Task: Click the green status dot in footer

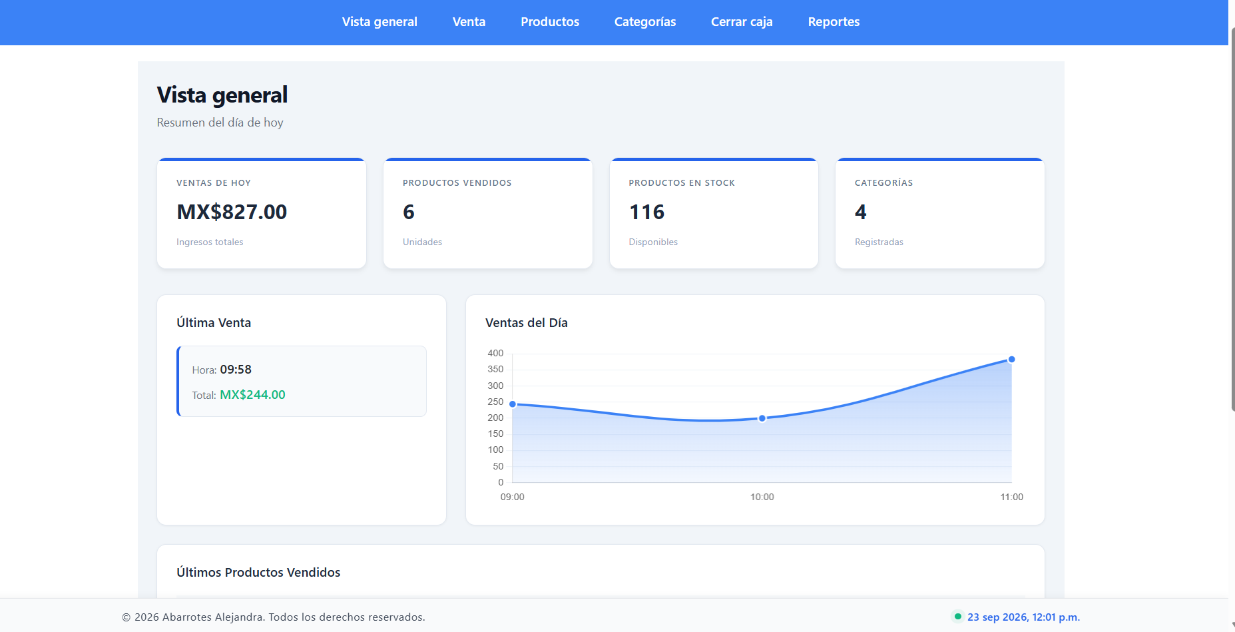Action: point(957,617)
